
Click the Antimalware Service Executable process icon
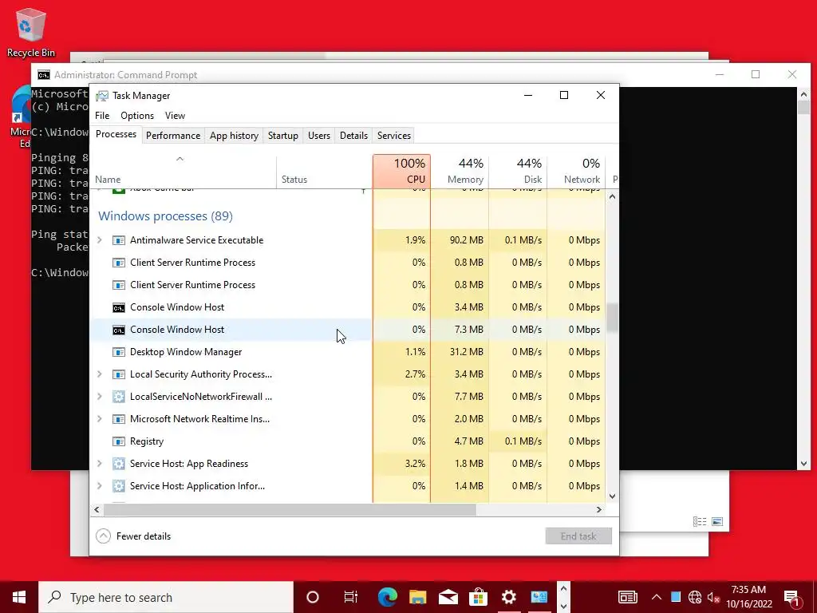point(119,240)
